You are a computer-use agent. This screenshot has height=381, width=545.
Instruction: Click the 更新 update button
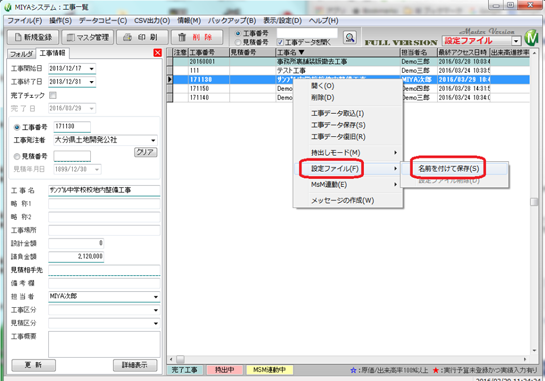pyautogui.click(x=33, y=365)
